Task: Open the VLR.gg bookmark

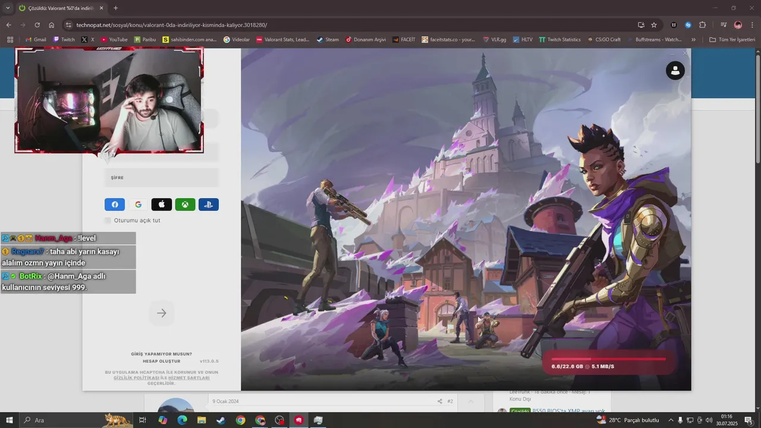Action: (x=493, y=40)
